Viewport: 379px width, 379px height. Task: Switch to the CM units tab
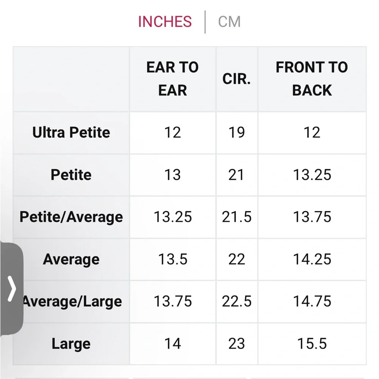tap(229, 22)
